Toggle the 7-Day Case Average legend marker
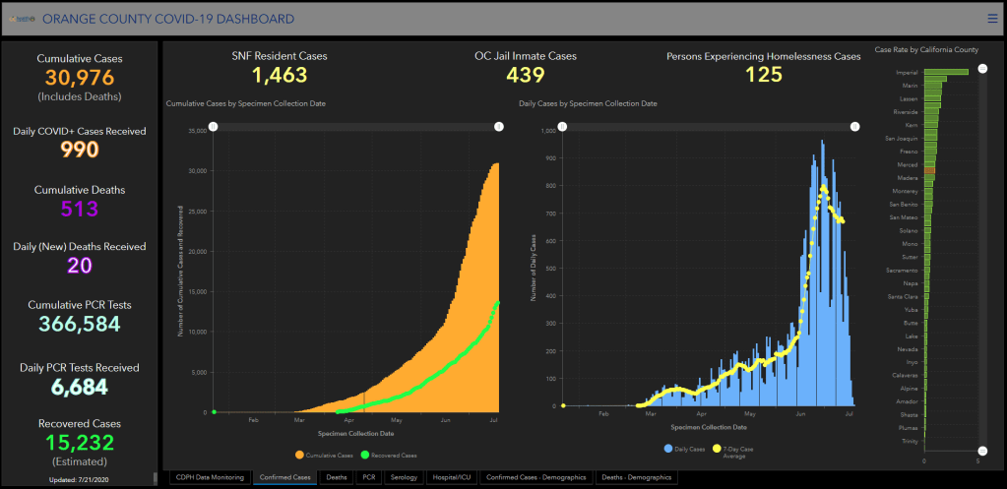1007x489 pixels. pos(731,449)
